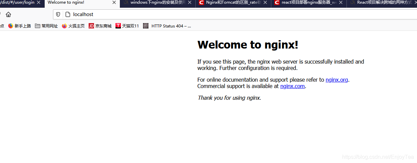417x163 pixels.
Task: Open the 火狐主页 bookmark
Action: click(x=73, y=26)
